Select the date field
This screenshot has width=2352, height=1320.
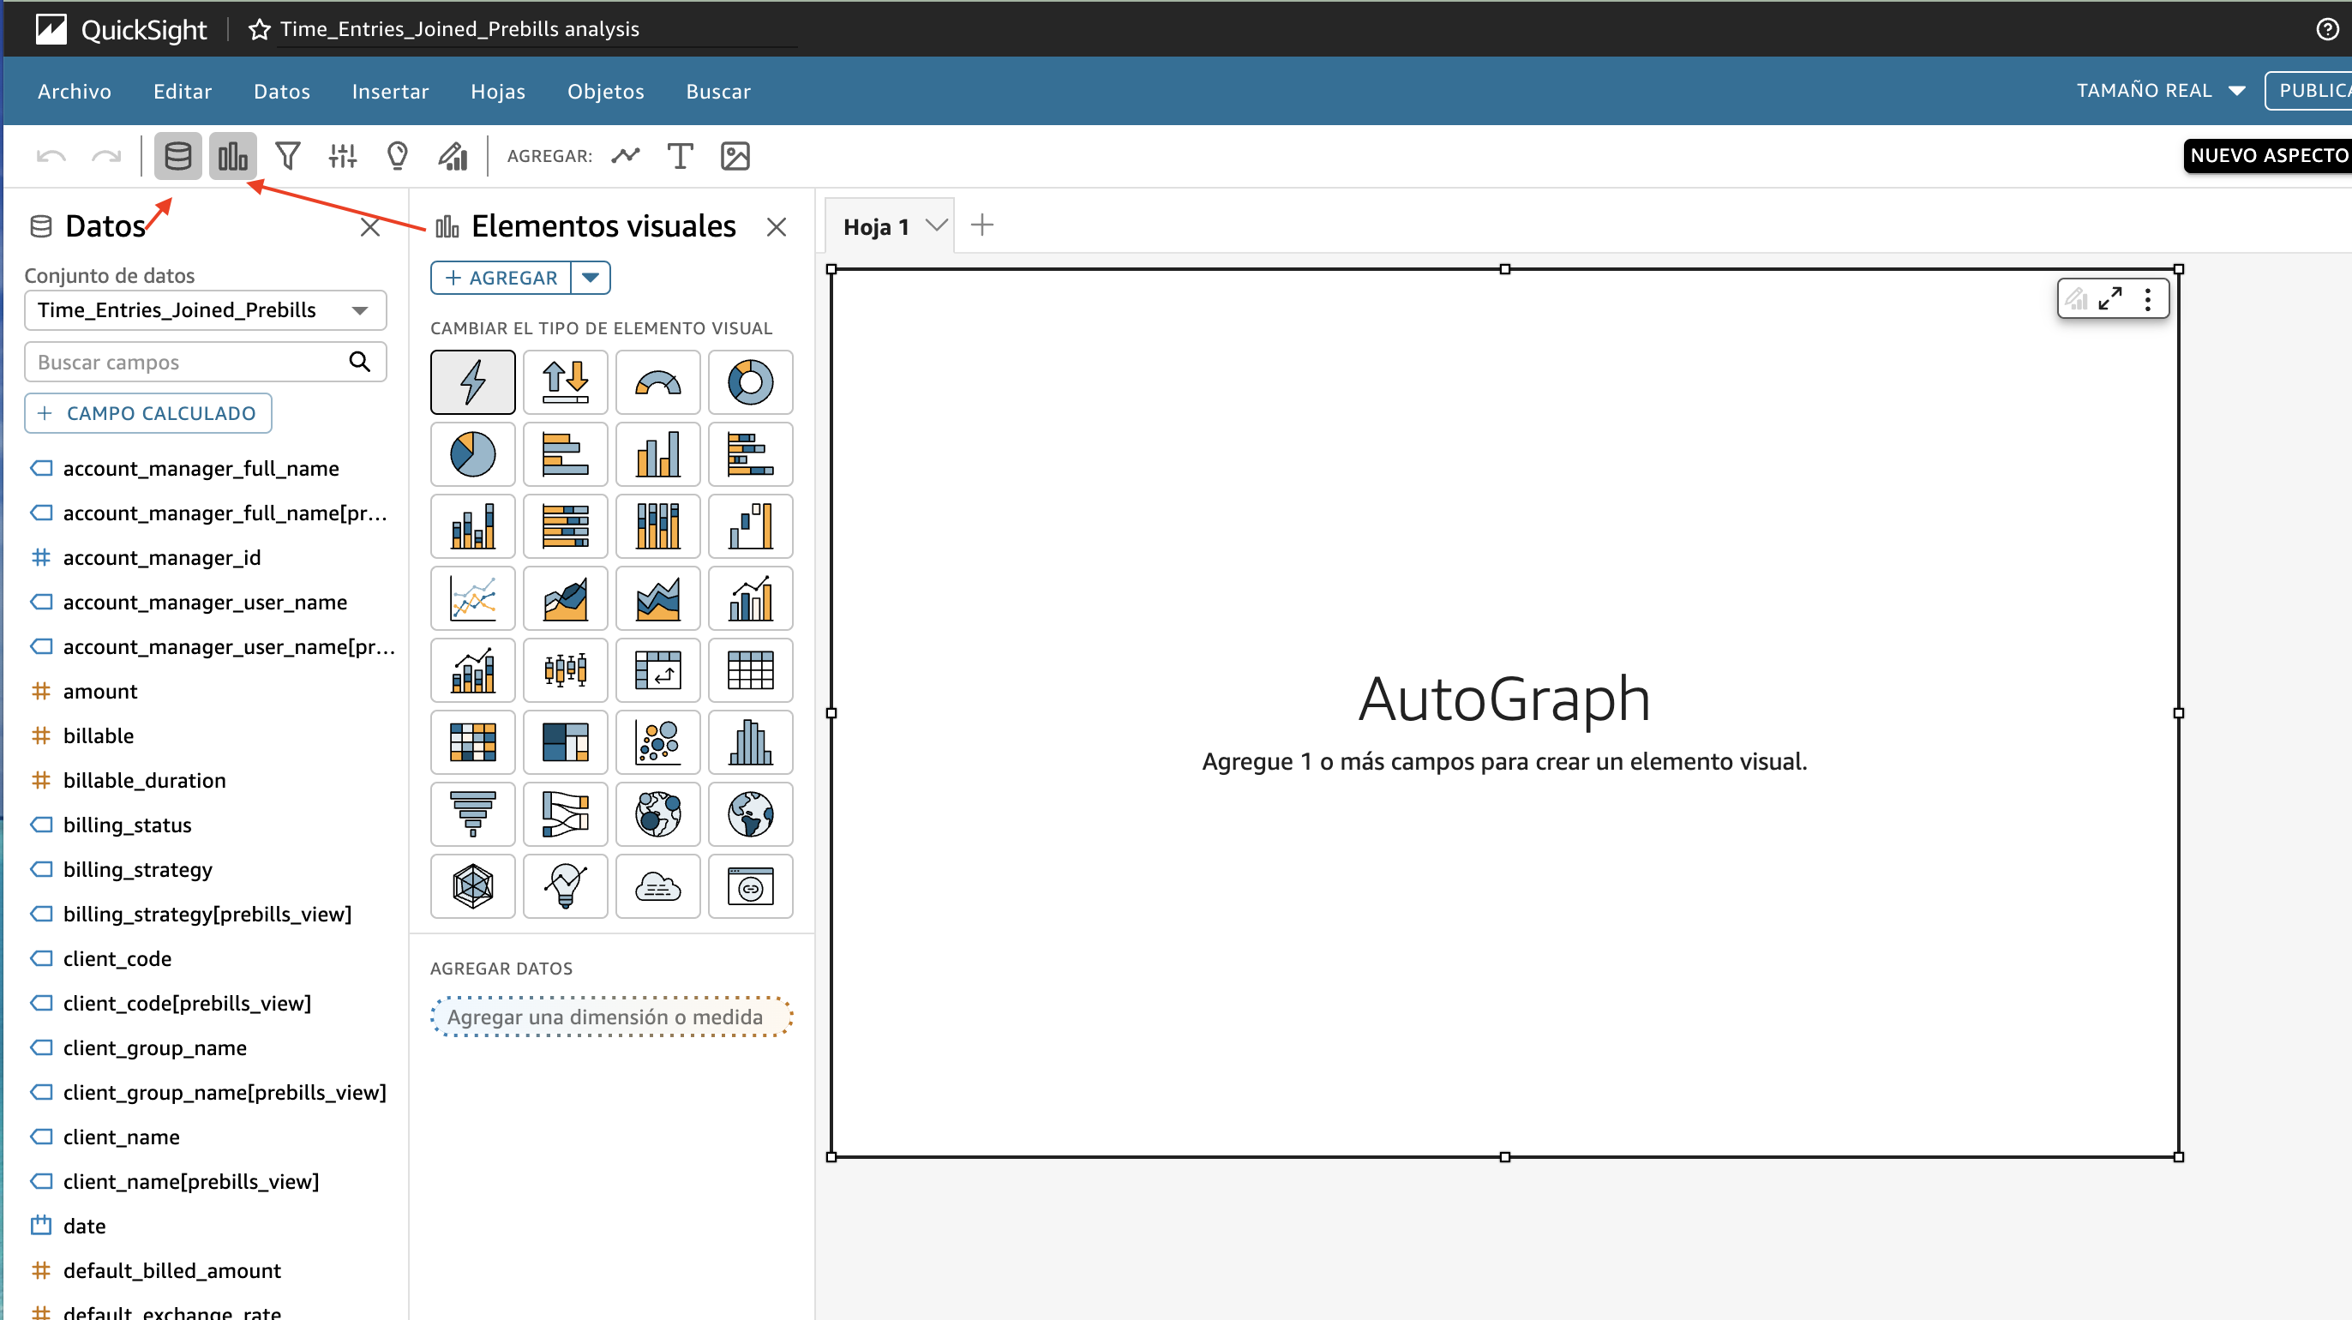coord(85,1226)
